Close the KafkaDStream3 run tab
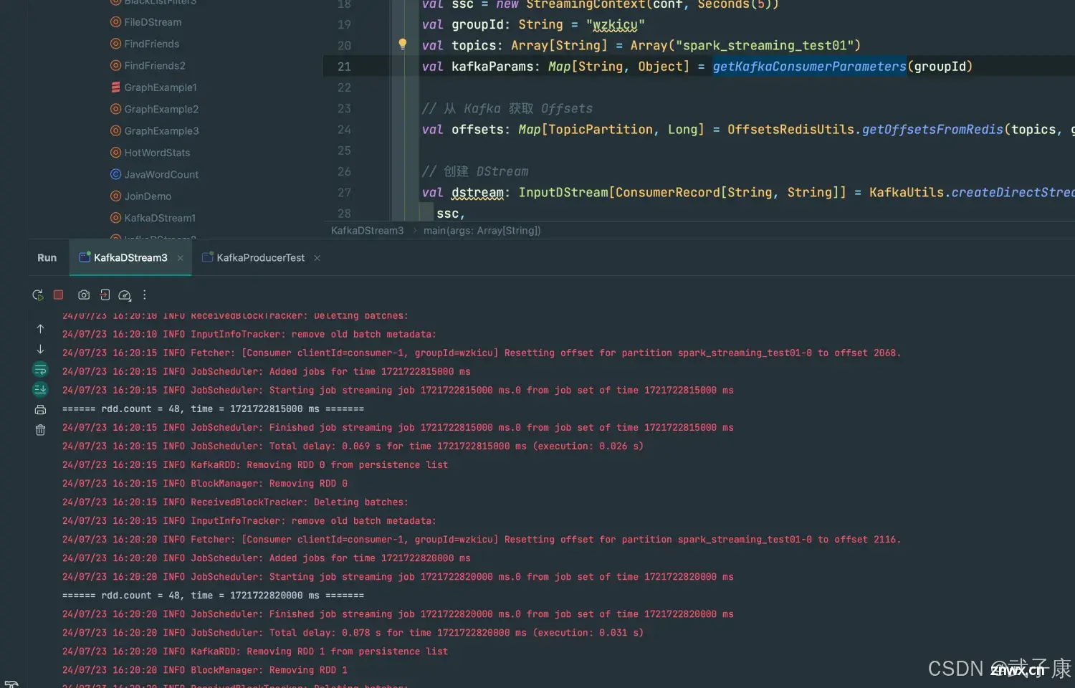This screenshot has width=1075, height=688. (180, 258)
